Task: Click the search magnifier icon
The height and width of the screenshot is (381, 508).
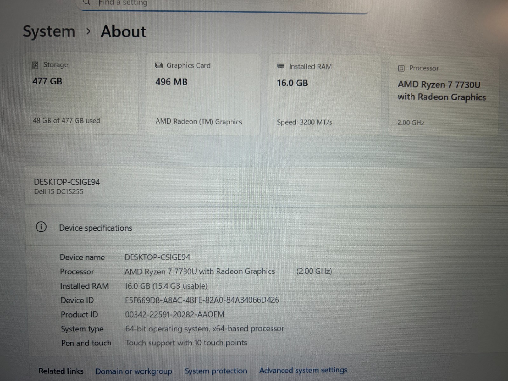Action: 86,3
